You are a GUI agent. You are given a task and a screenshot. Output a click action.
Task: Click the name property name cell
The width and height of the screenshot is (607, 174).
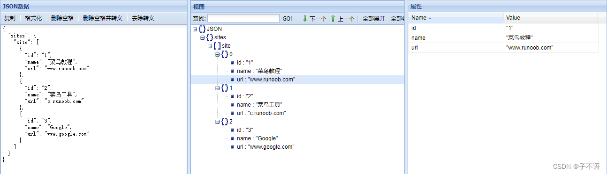455,38
